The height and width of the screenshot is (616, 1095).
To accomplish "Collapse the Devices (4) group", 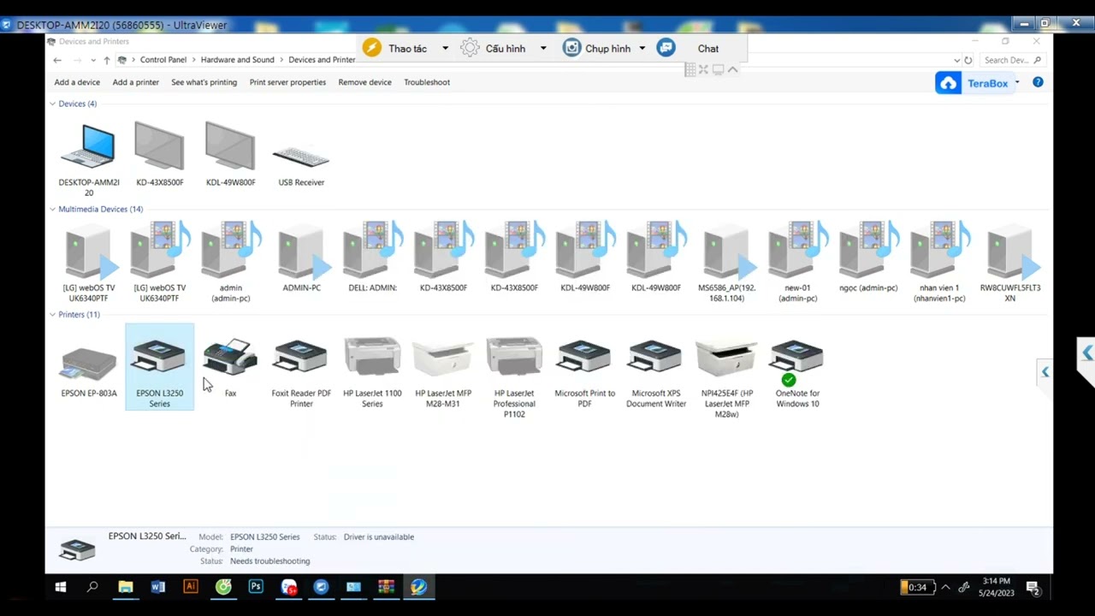I will click(x=52, y=104).
